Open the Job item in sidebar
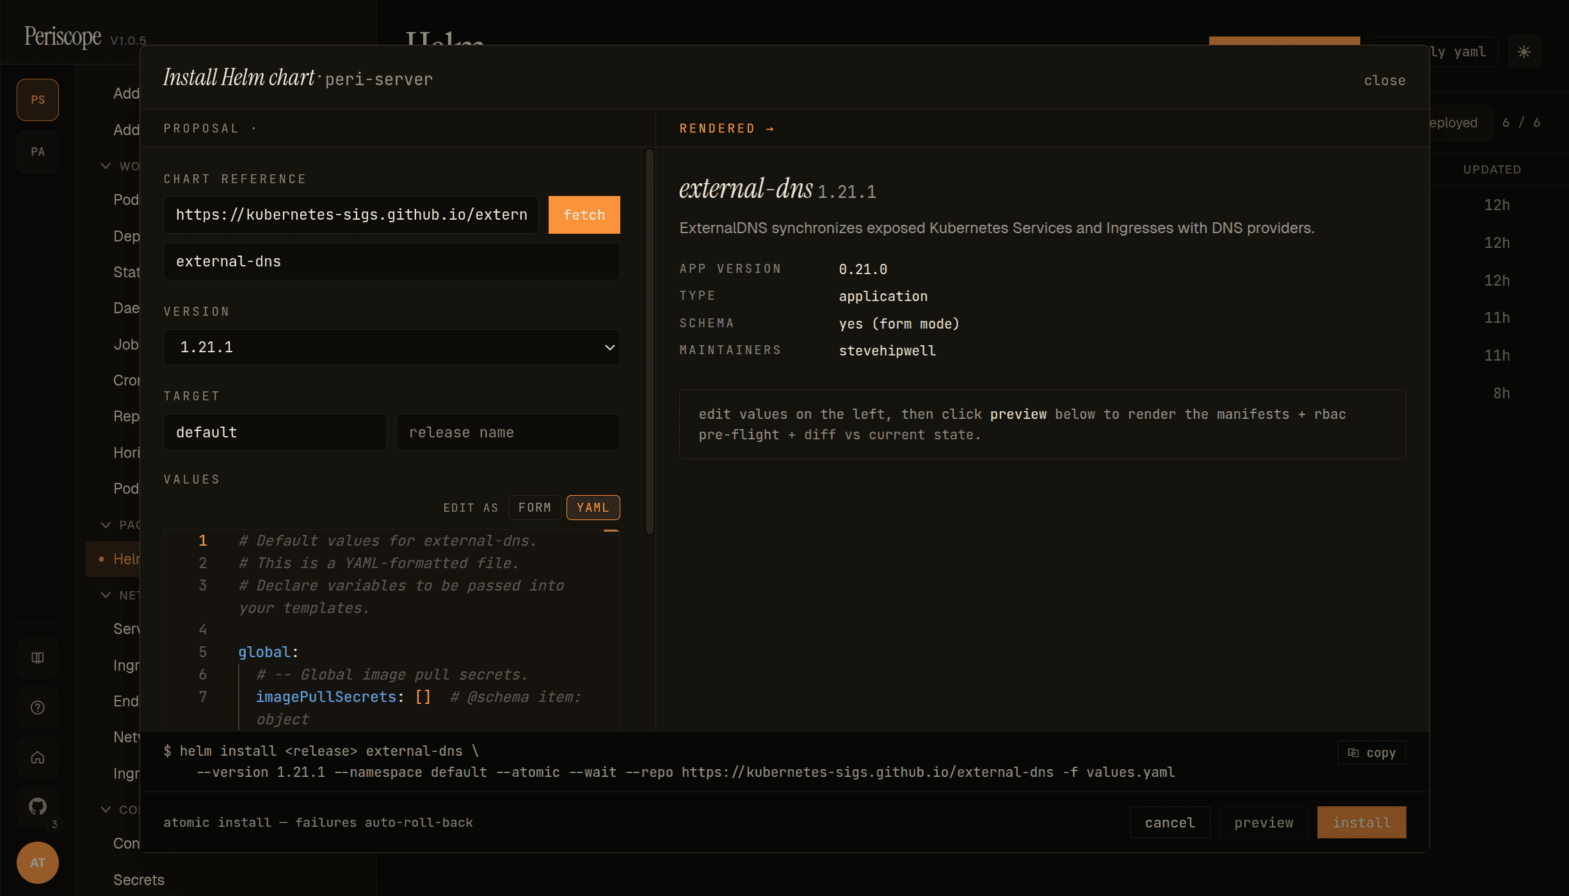Image resolution: width=1569 pixels, height=896 pixels. 126,345
